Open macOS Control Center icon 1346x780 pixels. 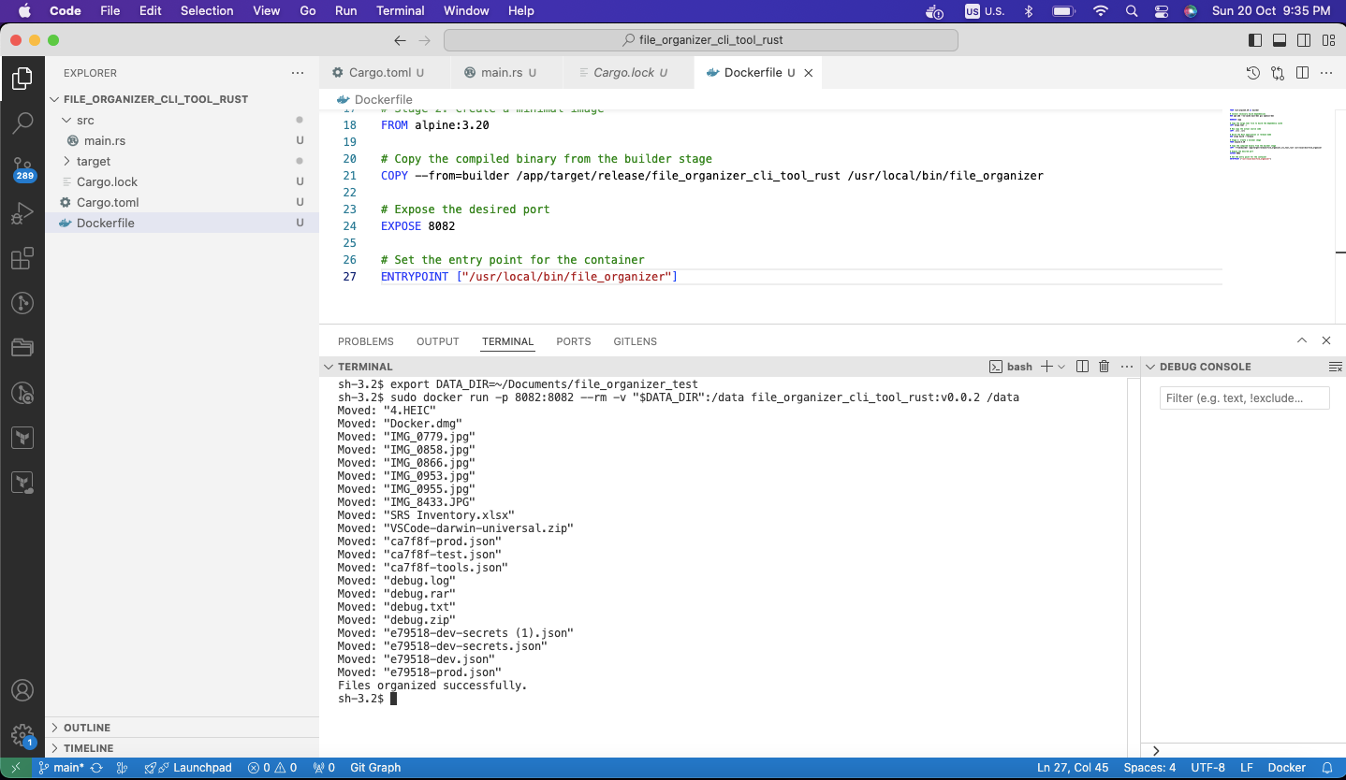coord(1162,11)
